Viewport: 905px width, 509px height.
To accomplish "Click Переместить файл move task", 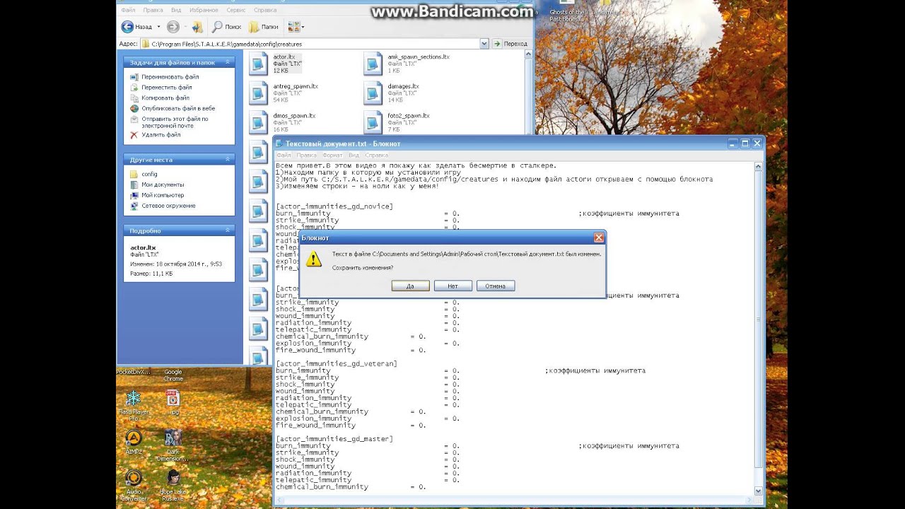I will [x=168, y=87].
